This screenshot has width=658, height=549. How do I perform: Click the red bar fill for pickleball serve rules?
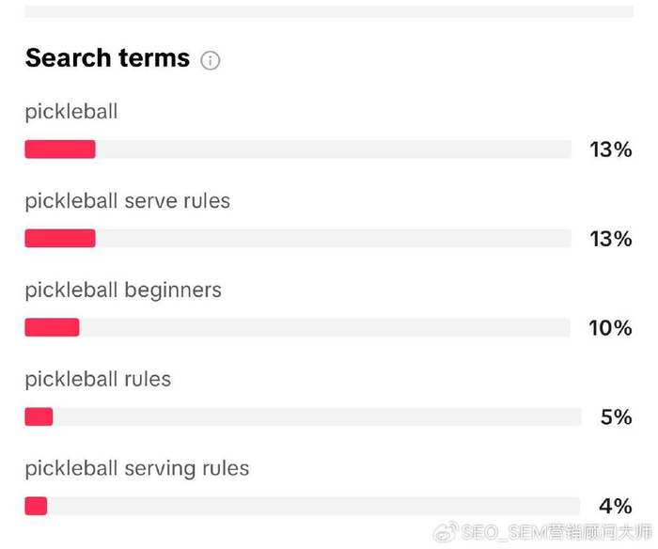point(60,239)
